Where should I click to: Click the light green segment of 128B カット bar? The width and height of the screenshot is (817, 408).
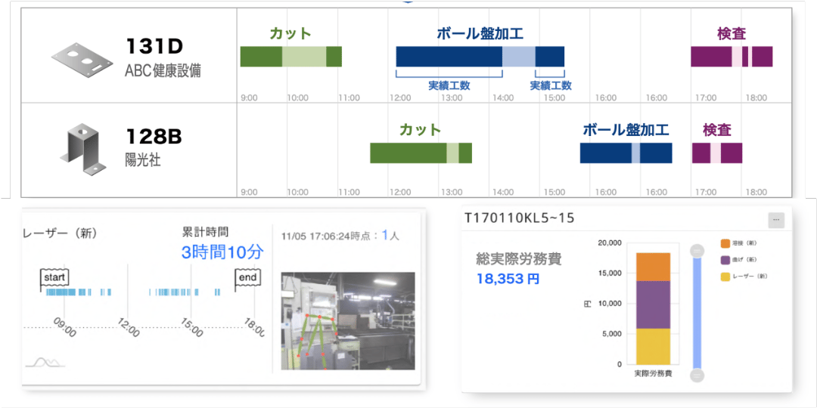point(453,153)
